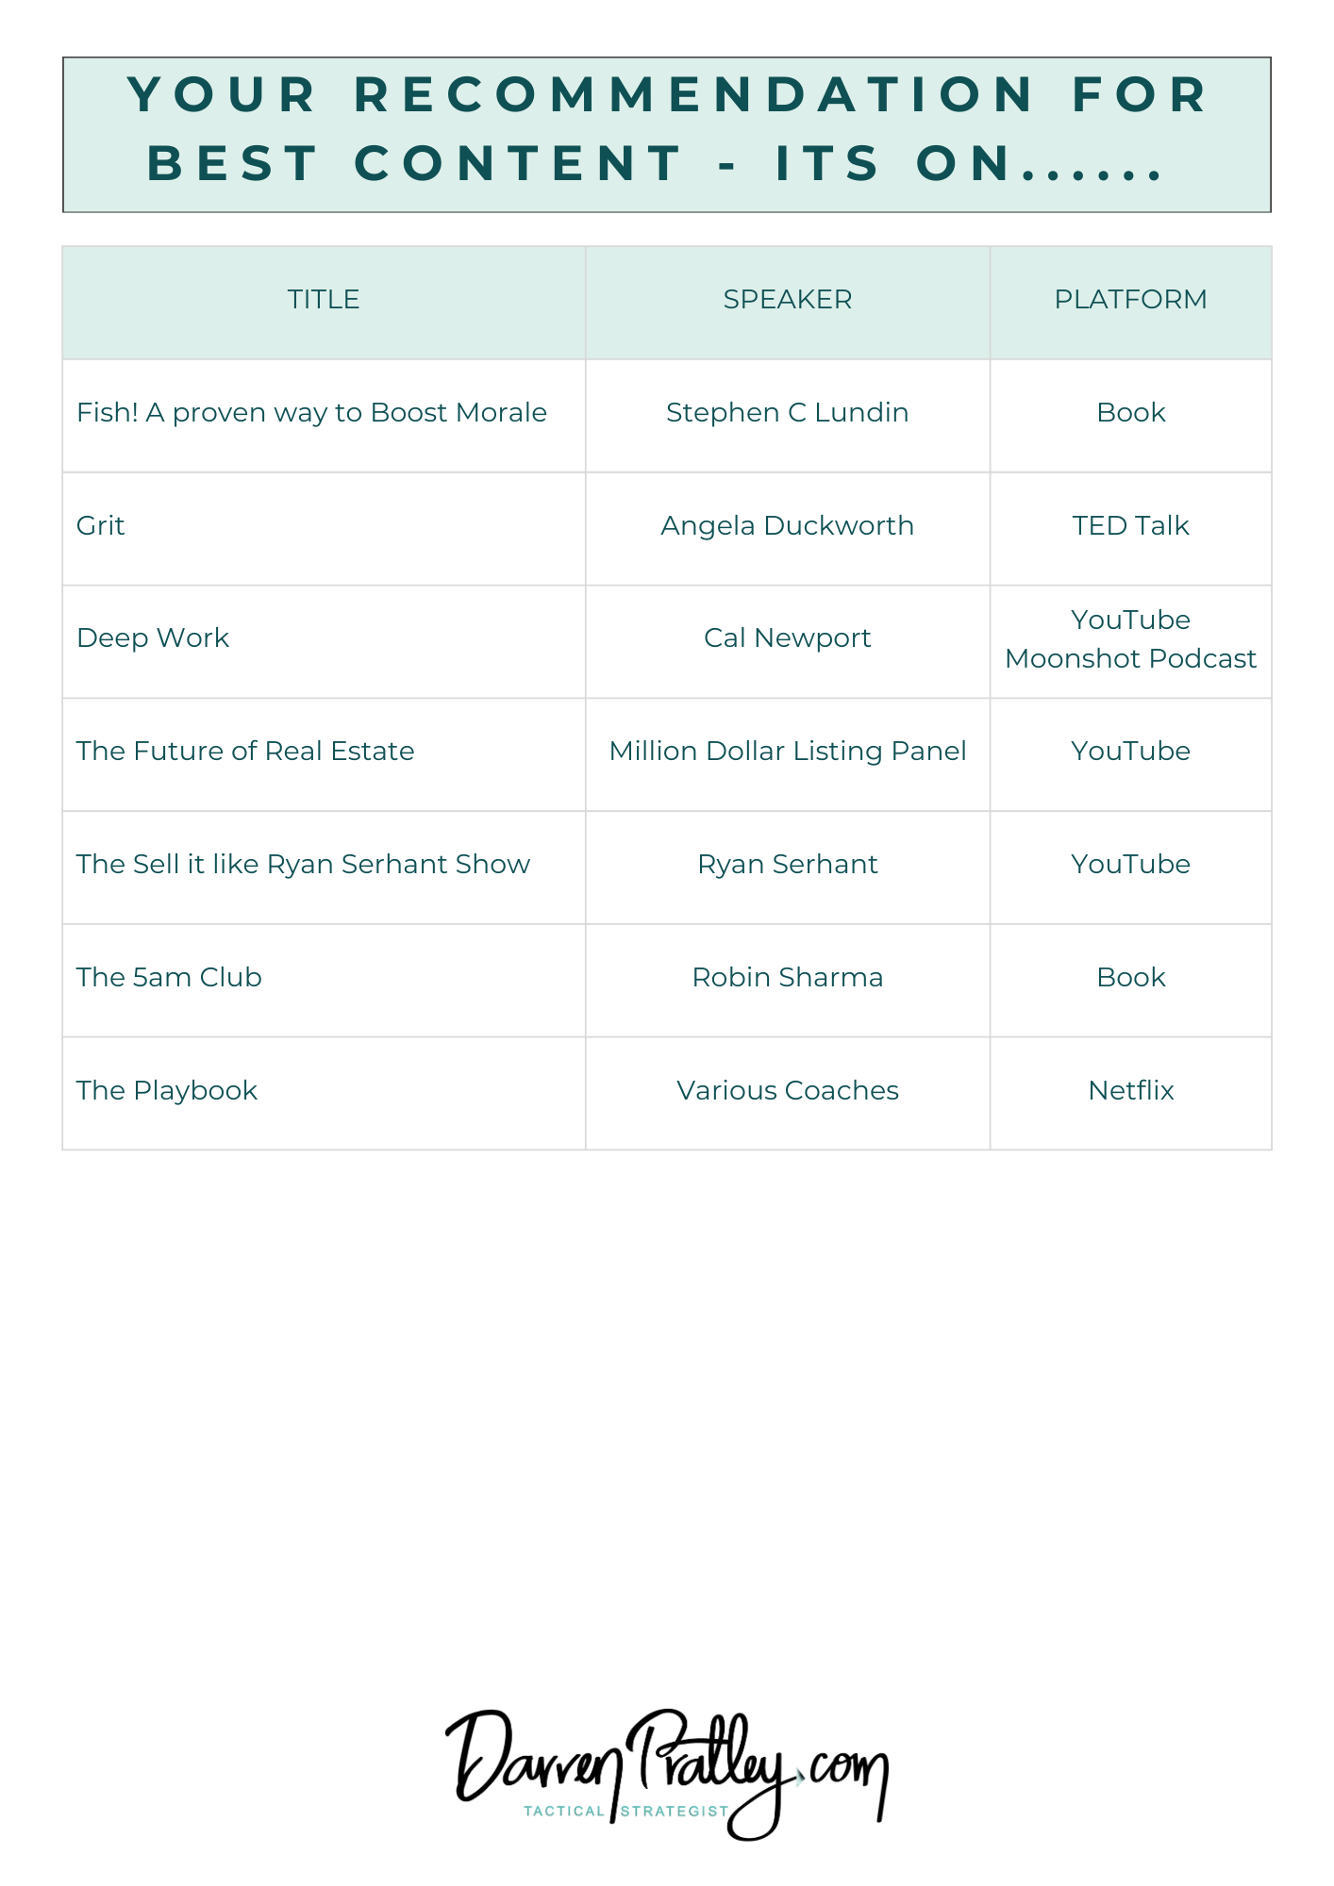Select the Grit title cell

tap(101, 526)
